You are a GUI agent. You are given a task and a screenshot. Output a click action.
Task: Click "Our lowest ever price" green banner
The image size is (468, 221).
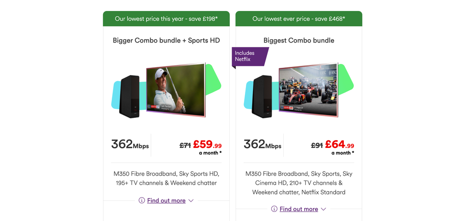tap(298, 19)
